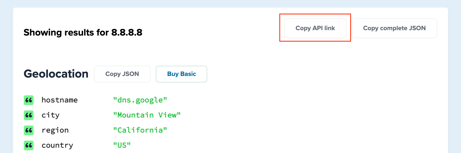This screenshot has height=153, width=461.
Task: Click the "Showing results for" heading text
Action: (x=66, y=33)
